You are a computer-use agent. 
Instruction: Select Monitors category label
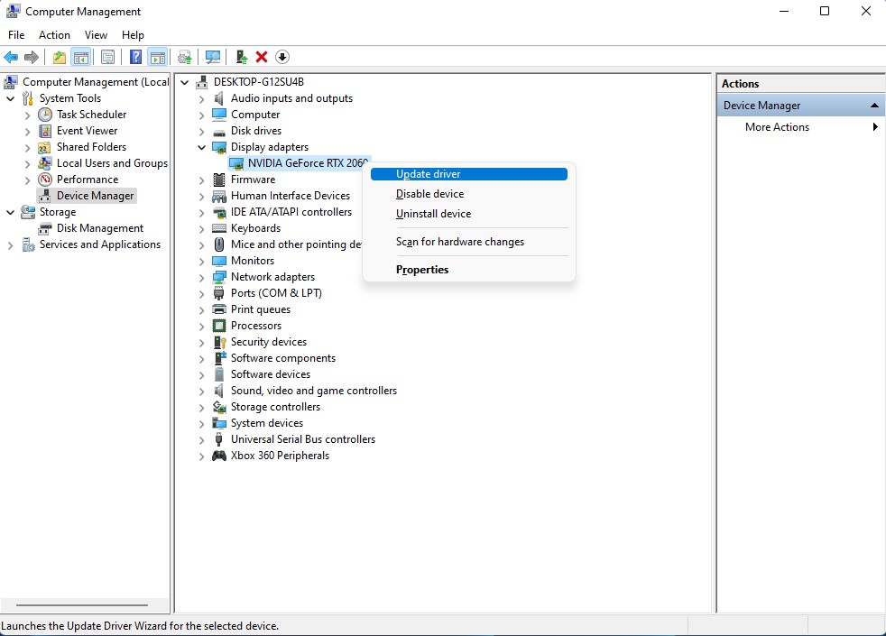pyautogui.click(x=253, y=261)
